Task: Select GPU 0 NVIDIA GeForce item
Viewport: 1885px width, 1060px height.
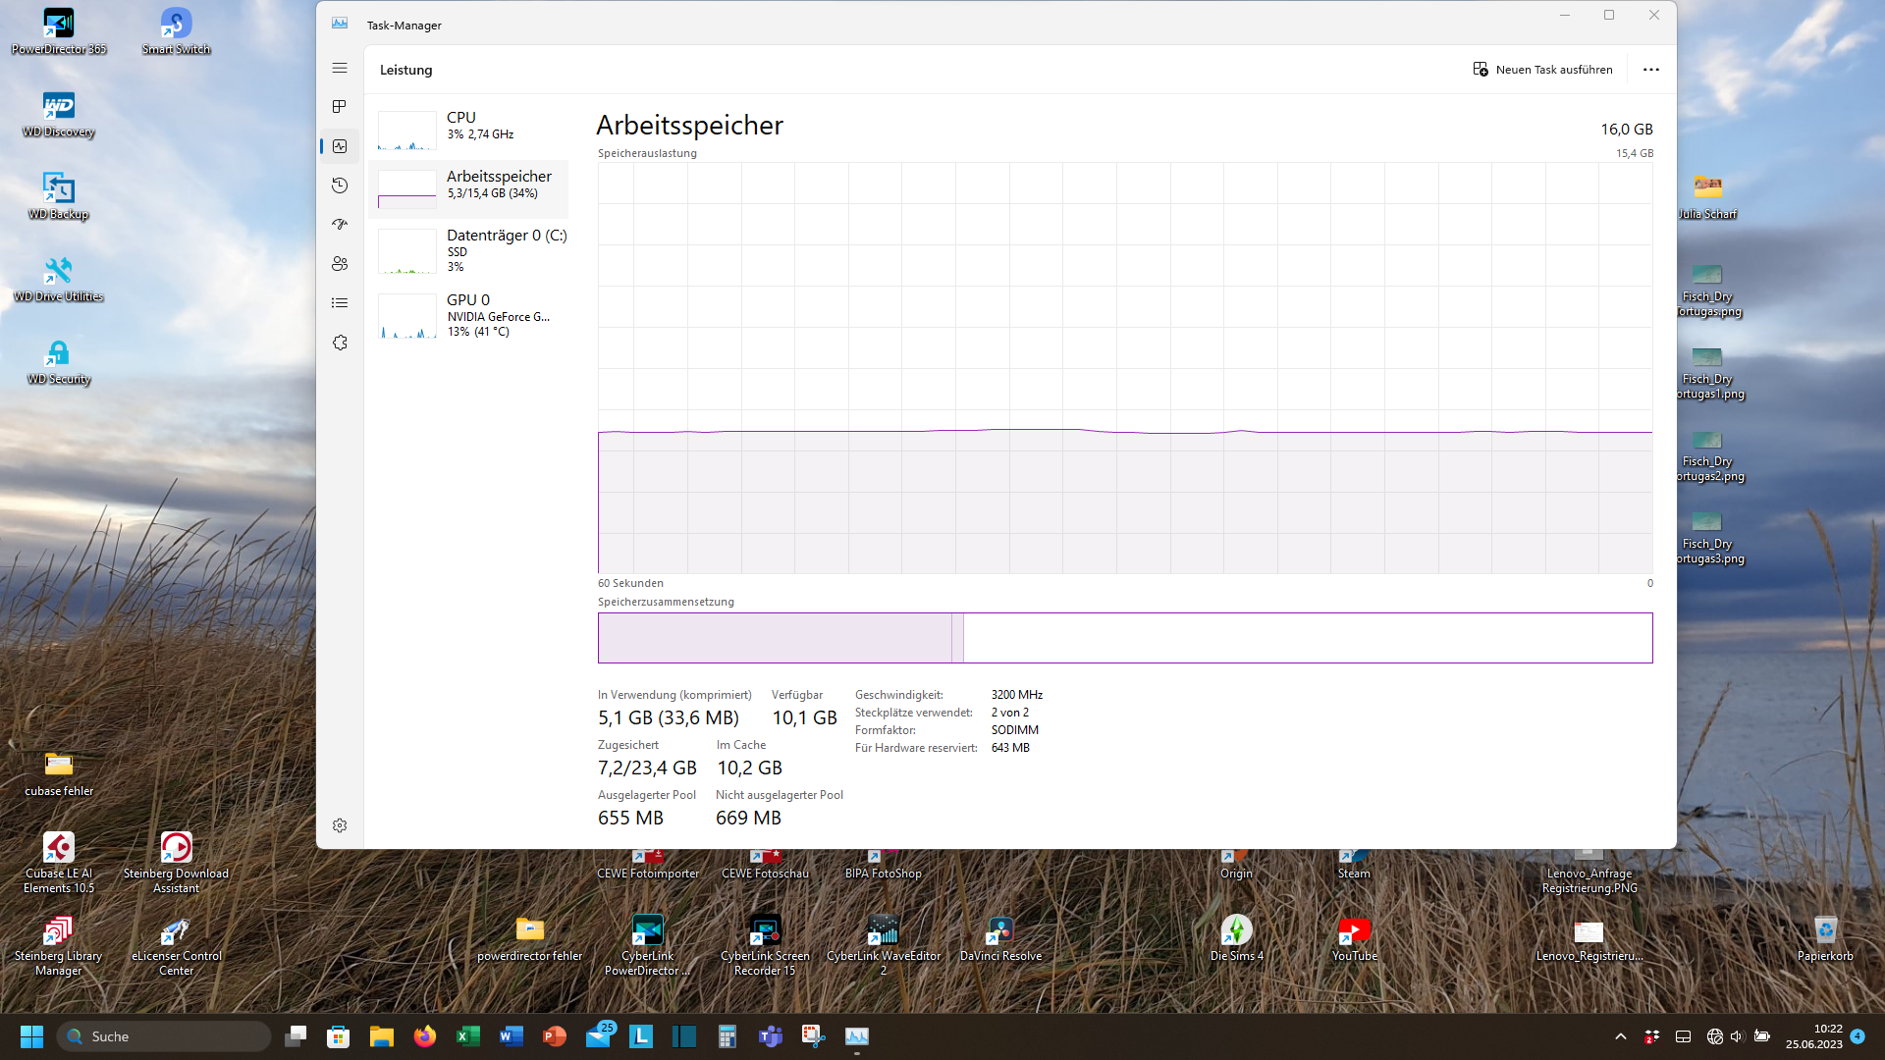Action: [x=468, y=314]
